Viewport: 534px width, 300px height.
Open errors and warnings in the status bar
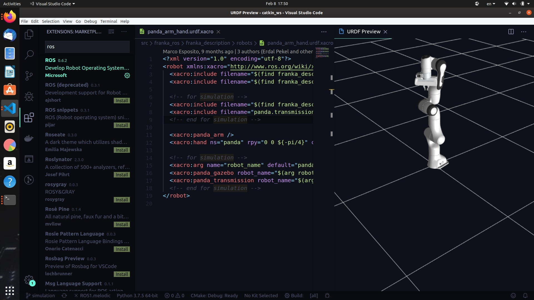click(x=174, y=296)
